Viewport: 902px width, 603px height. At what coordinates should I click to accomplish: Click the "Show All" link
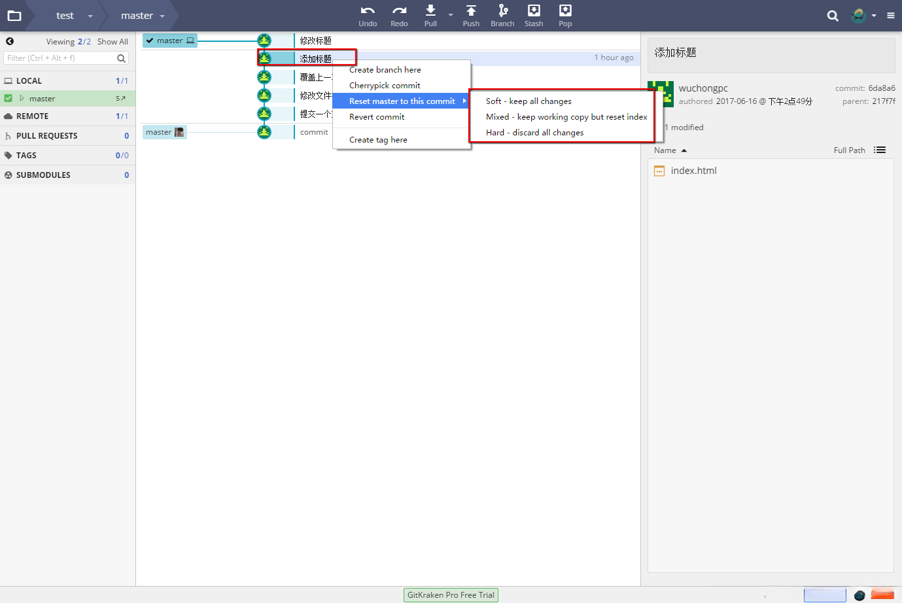tap(113, 42)
